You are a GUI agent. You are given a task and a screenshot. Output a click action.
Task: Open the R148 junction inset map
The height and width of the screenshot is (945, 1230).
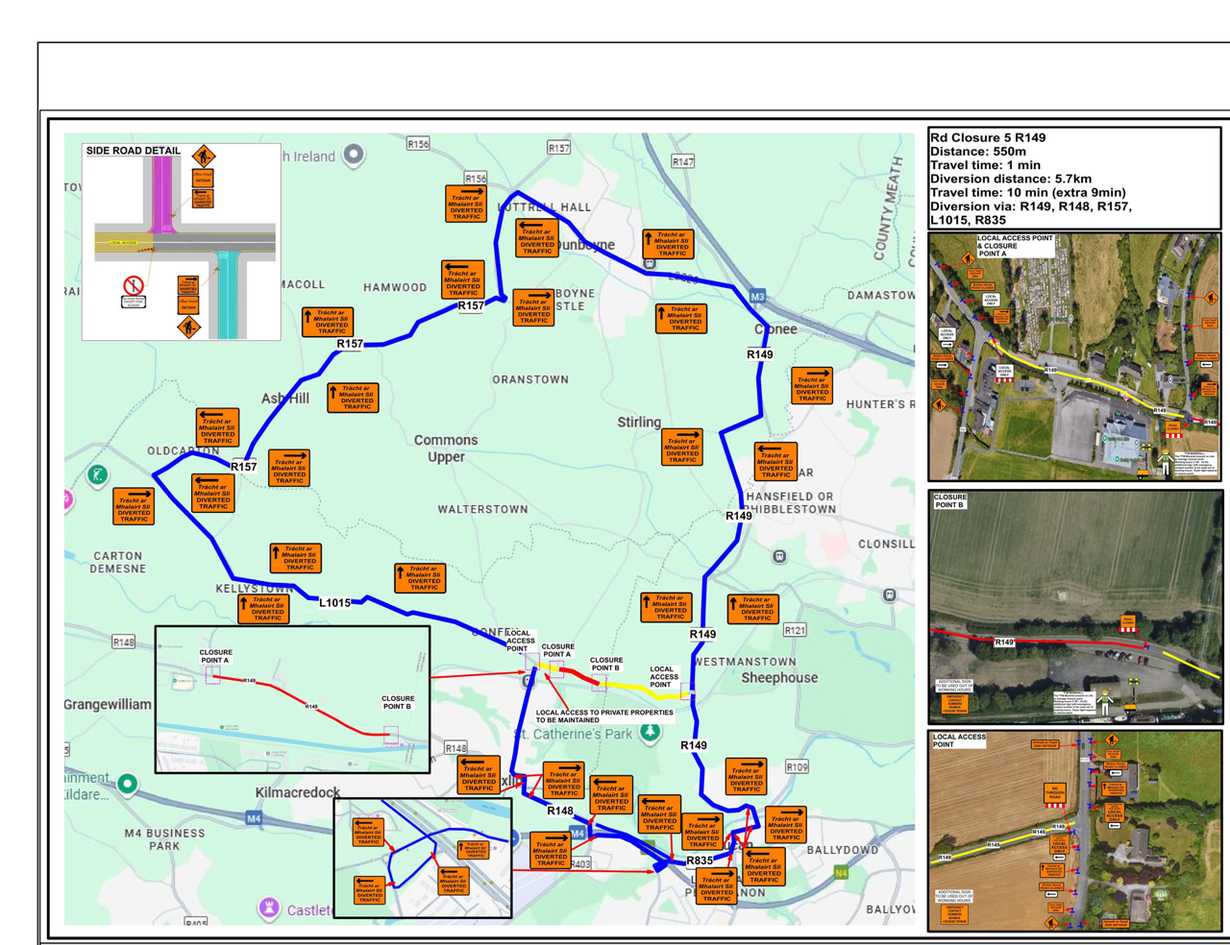(423, 858)
